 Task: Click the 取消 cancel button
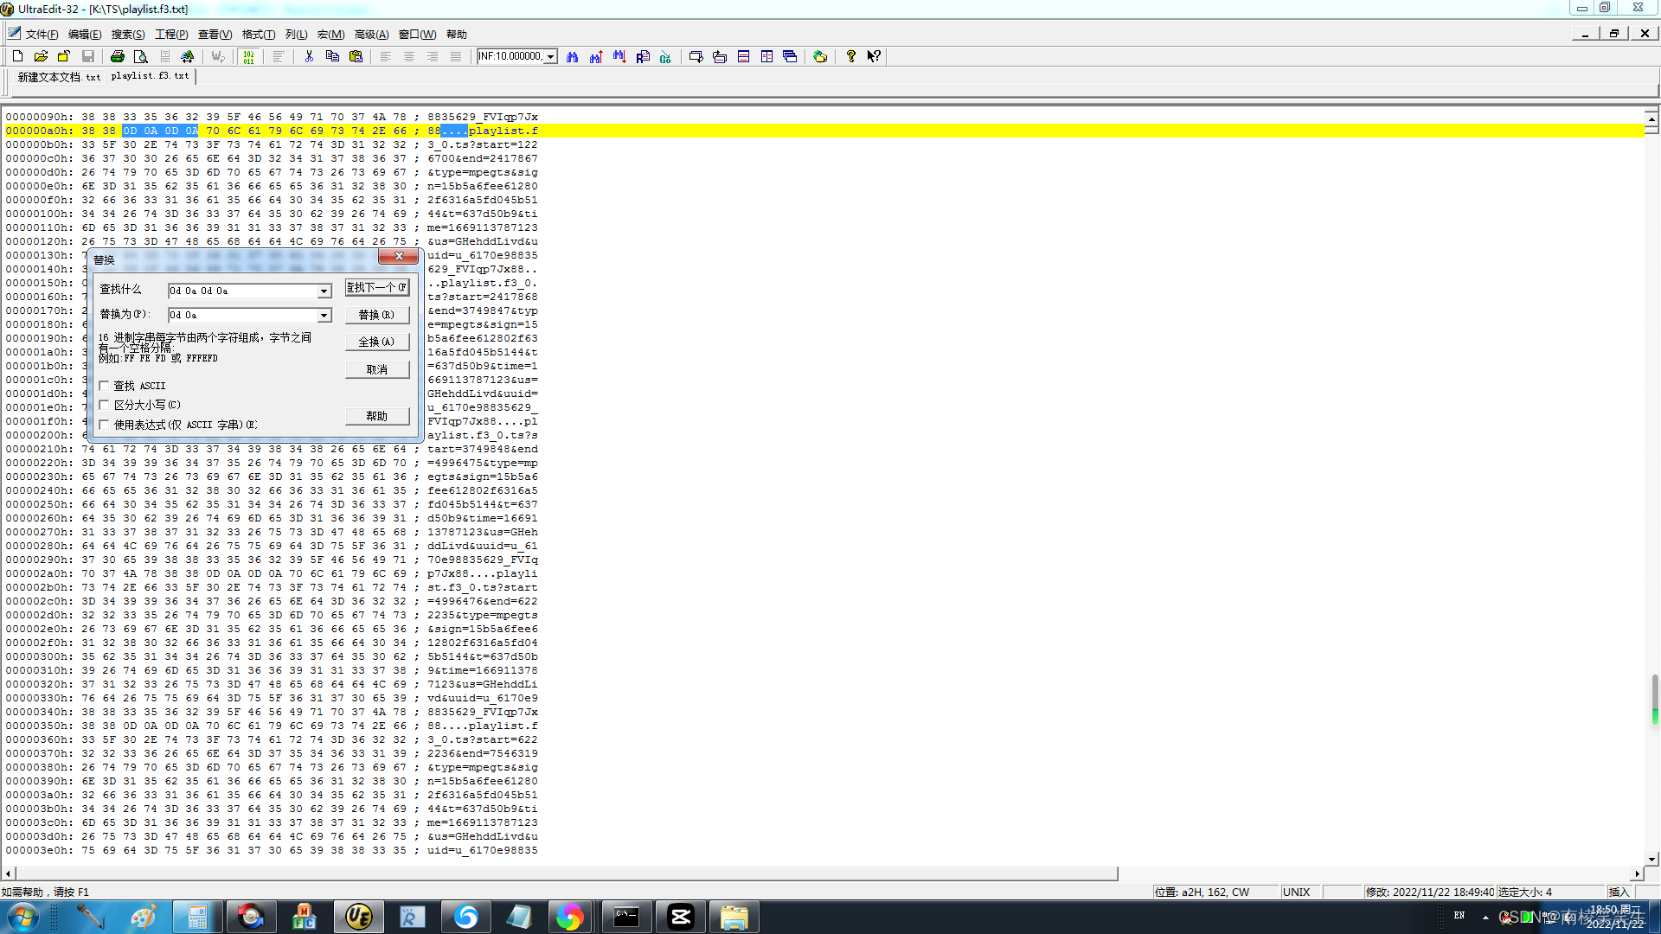point(376,369)
